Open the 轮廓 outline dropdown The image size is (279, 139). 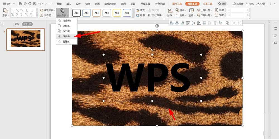pyautogui.click(x=142, y=15)
